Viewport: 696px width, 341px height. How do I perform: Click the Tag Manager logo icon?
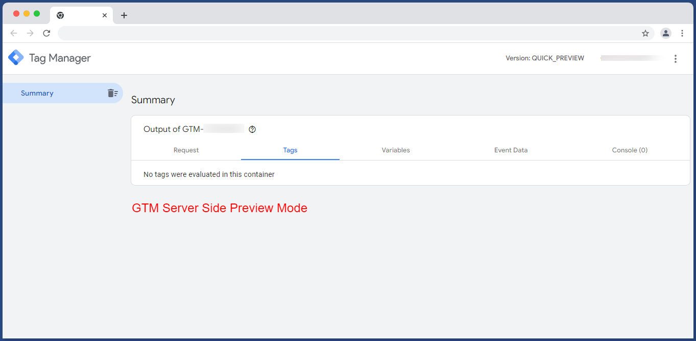pyautogui.click(x=16, y=58)
